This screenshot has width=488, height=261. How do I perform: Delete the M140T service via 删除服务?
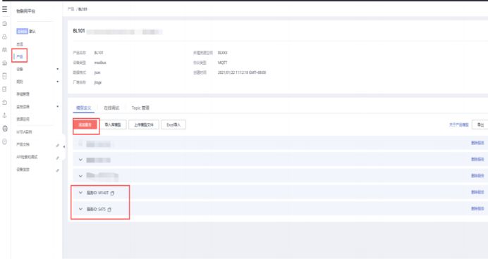(x=477, y=192)
